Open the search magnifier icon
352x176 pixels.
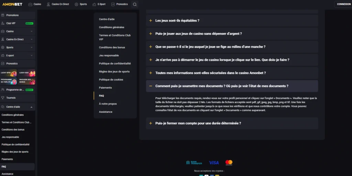[135, 4]
